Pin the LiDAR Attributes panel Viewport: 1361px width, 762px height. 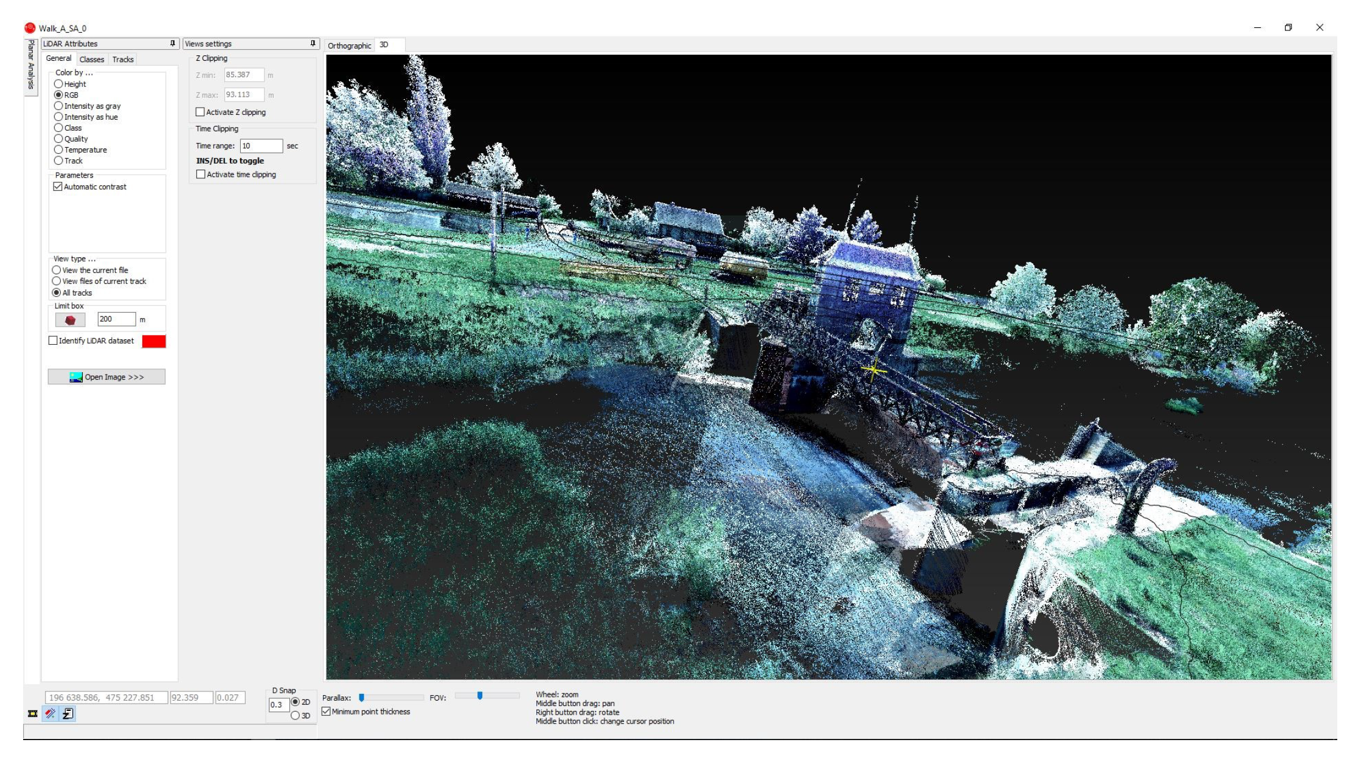pos(172,43)
